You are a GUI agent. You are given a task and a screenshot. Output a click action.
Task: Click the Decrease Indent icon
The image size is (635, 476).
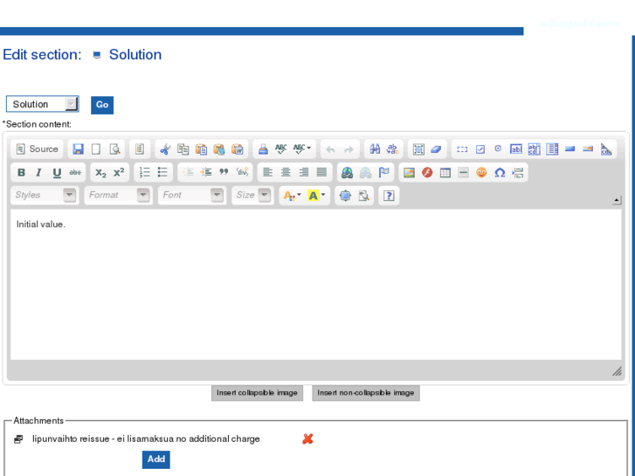pos(188,173)
